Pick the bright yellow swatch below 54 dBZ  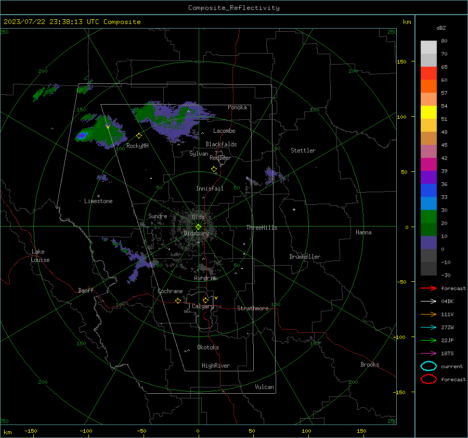(428, 112)
